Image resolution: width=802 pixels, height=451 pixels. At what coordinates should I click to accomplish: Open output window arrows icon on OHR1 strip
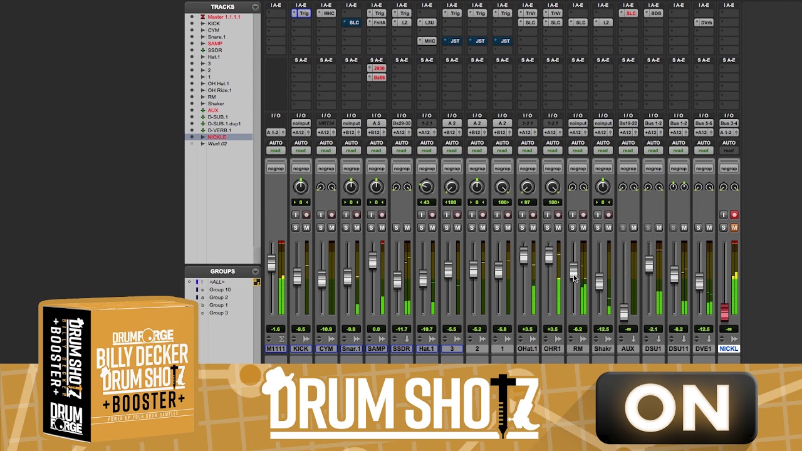pyautogui.click(x=546, y=339)
